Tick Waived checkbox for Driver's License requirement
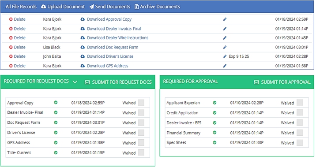The image size is (316, 167). (141, 133)
